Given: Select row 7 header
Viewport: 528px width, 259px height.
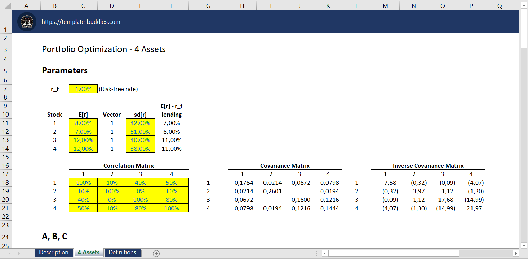Looking at the screenshot, I should (6, 89).
